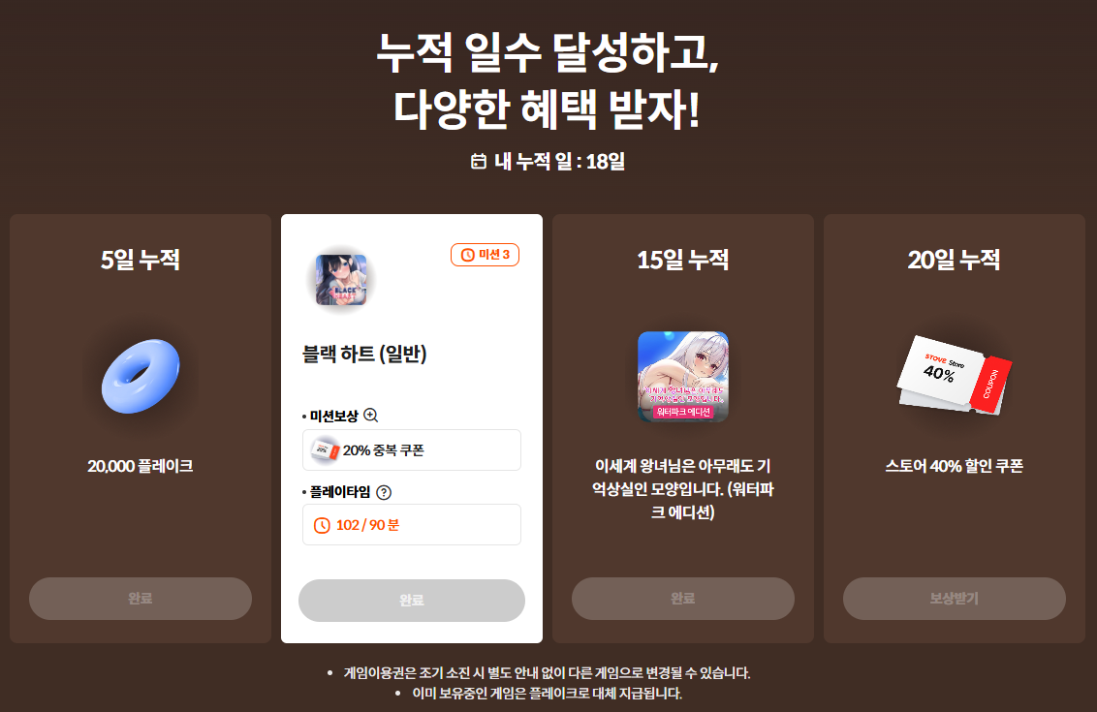Select the 20% 중복 쿠폰 reward field
The width and height of the screenshot is (1097, 712).
411,449
